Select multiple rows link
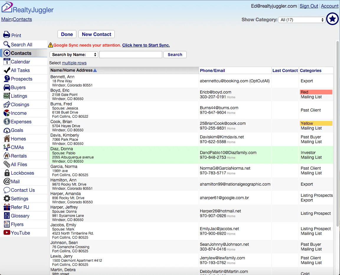The height and width of the screenshot is (275, 340). tap(74, 63)
